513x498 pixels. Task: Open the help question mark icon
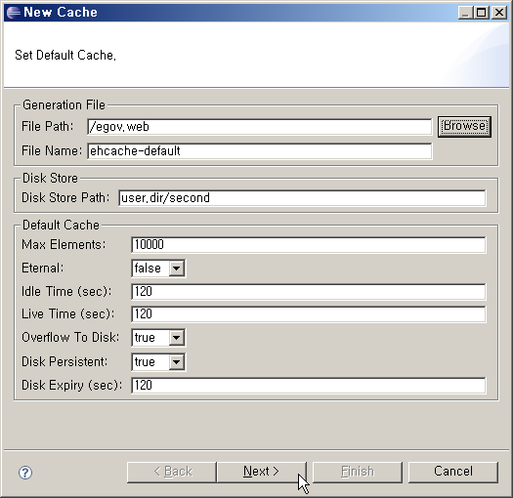coord(25,473)
